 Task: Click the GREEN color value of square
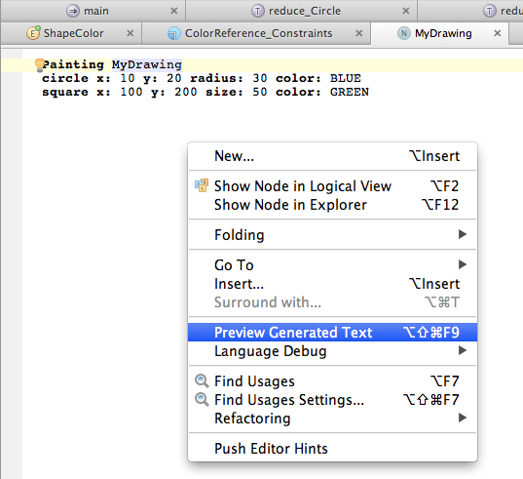point(350,92)
